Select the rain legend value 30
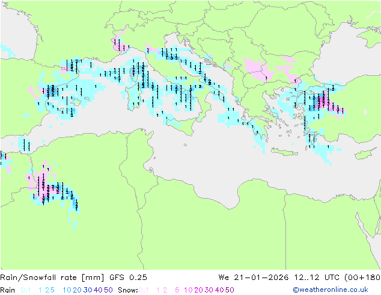This screenshot has width=381, height=295. point(88,290)
